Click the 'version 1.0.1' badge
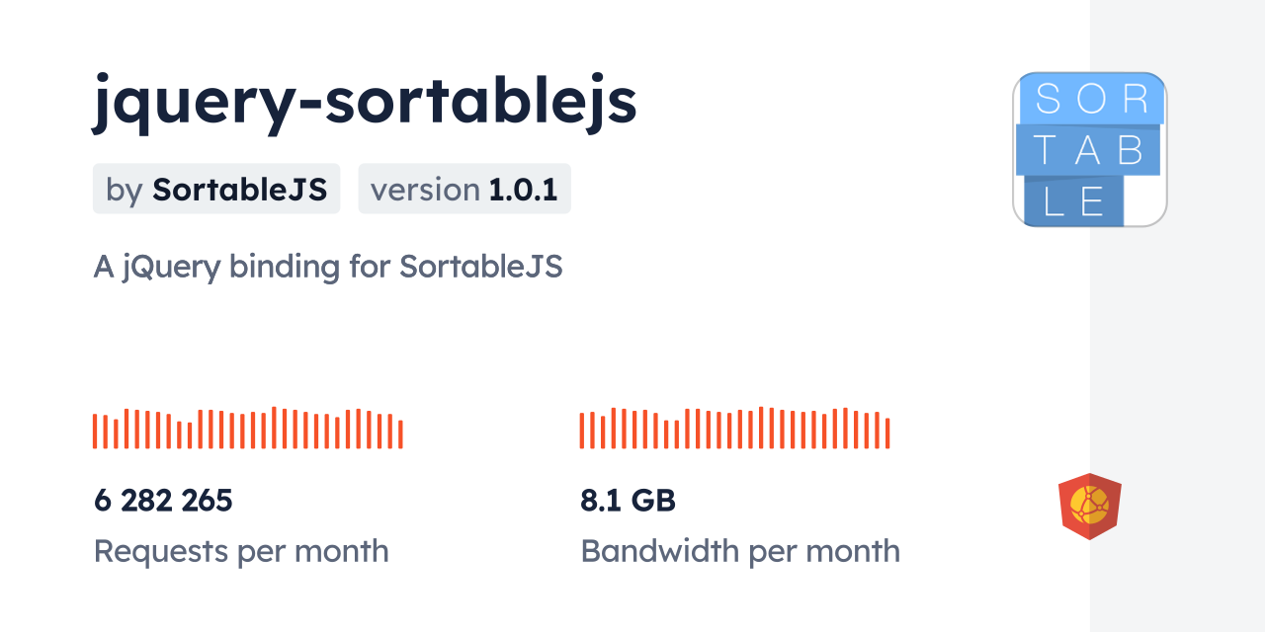1265x632 pixels. [464, 189]
